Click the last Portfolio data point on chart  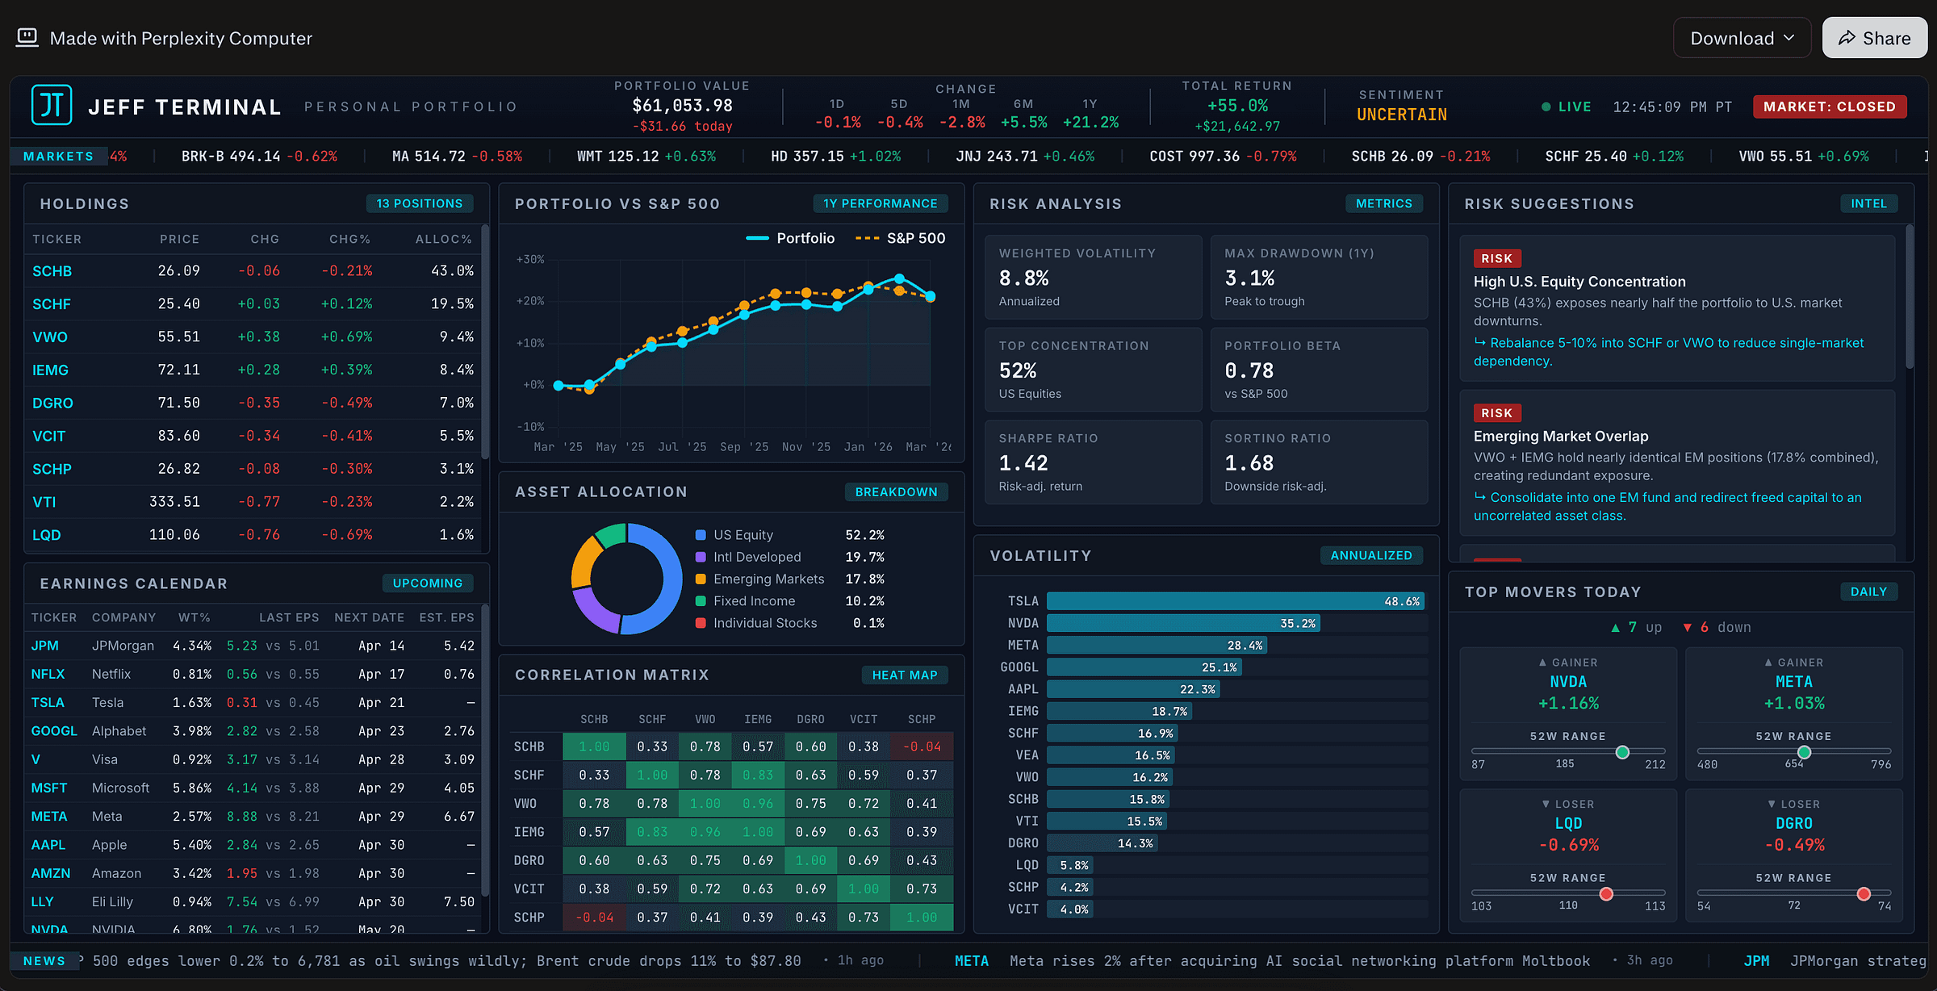click(930, 296)
